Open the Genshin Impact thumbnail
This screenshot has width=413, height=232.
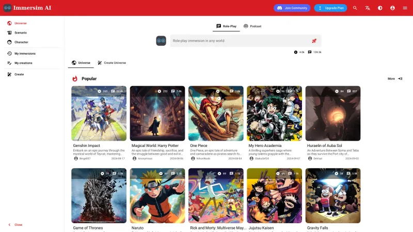pos(99,113)
